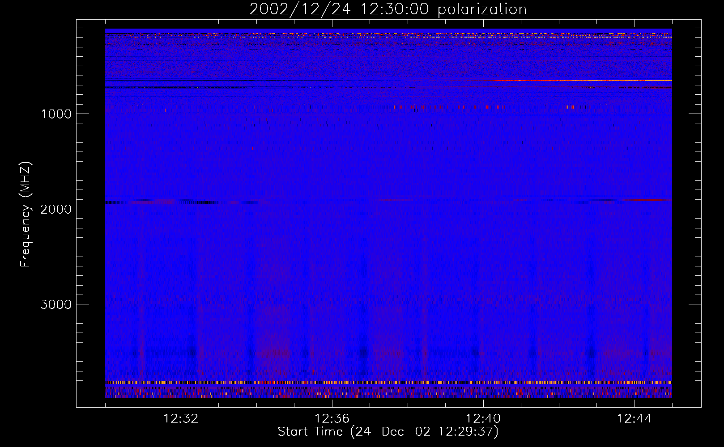This screenshot has height=447, width=724.
Task: Click the 12:40 time tick label
Action: (483, 419)
